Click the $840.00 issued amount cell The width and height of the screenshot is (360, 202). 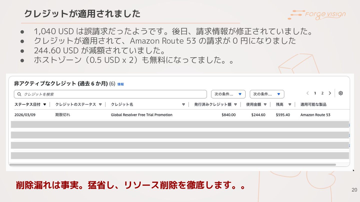pos(228,115)
